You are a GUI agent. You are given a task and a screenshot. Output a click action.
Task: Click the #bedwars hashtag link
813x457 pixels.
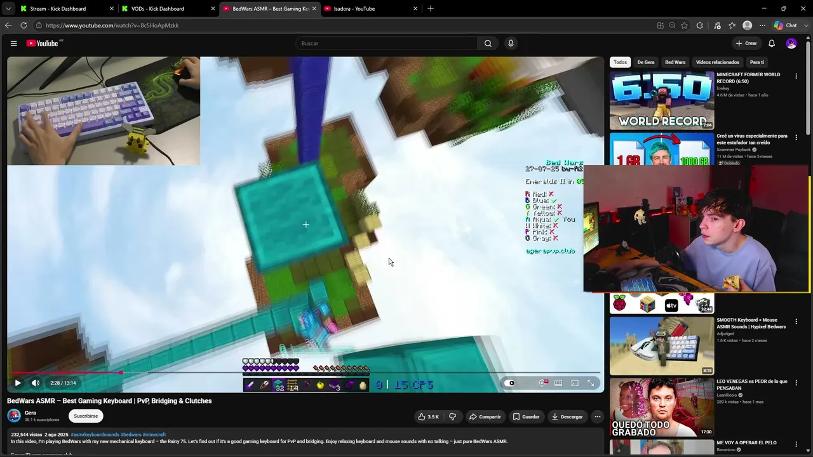pos(131,435)
